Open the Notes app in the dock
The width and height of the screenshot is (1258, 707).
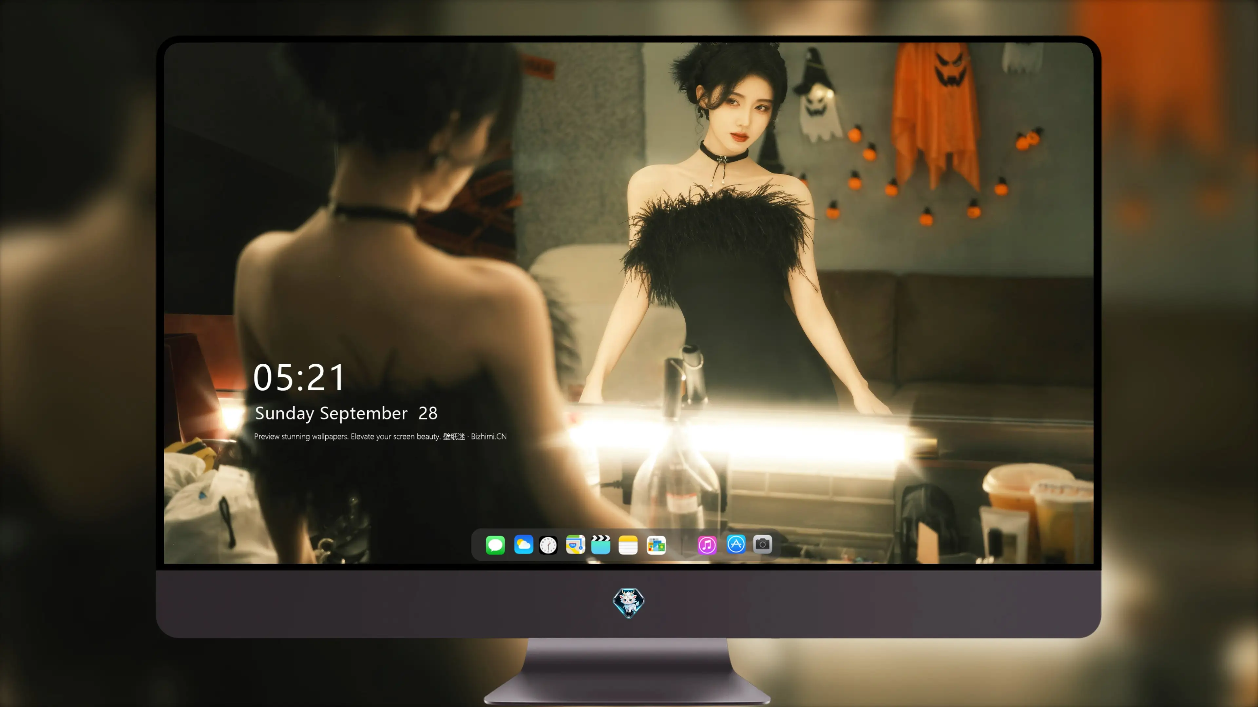coord(628,545)
